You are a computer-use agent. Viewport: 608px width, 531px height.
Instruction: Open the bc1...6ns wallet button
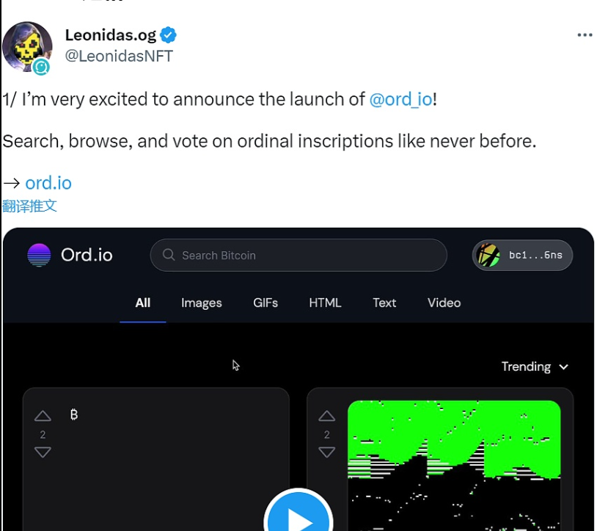522,255
